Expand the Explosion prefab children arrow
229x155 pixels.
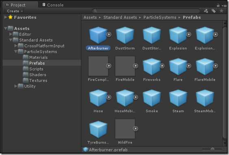coord(189,34)
